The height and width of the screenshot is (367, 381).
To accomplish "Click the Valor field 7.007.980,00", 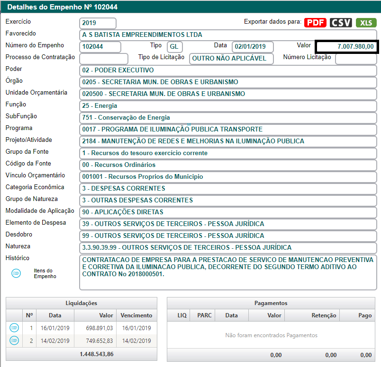I will click(x=346, y=46).
